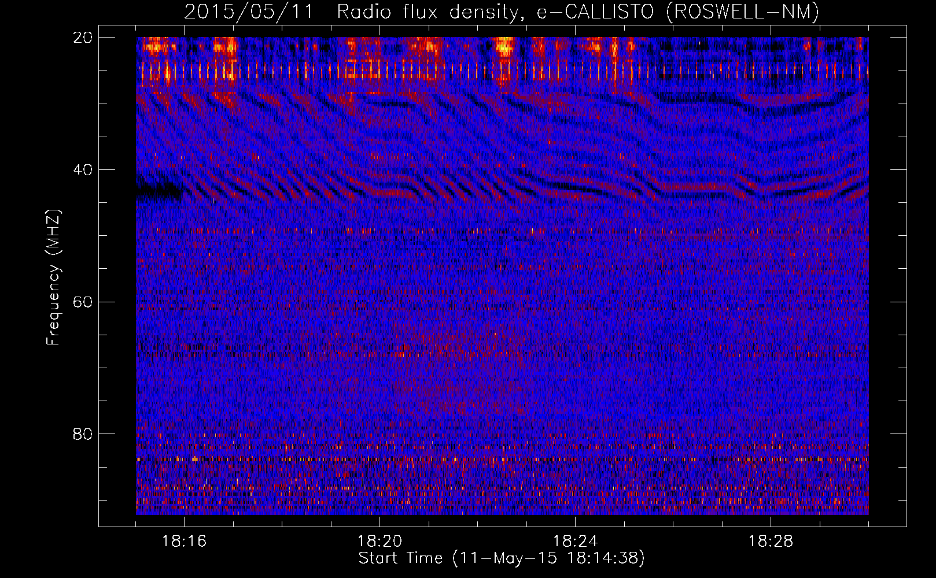This screenshot has width=936, height=578.
Task: Click the date '2015/05/11' in the title
Action: coord(249,12)
